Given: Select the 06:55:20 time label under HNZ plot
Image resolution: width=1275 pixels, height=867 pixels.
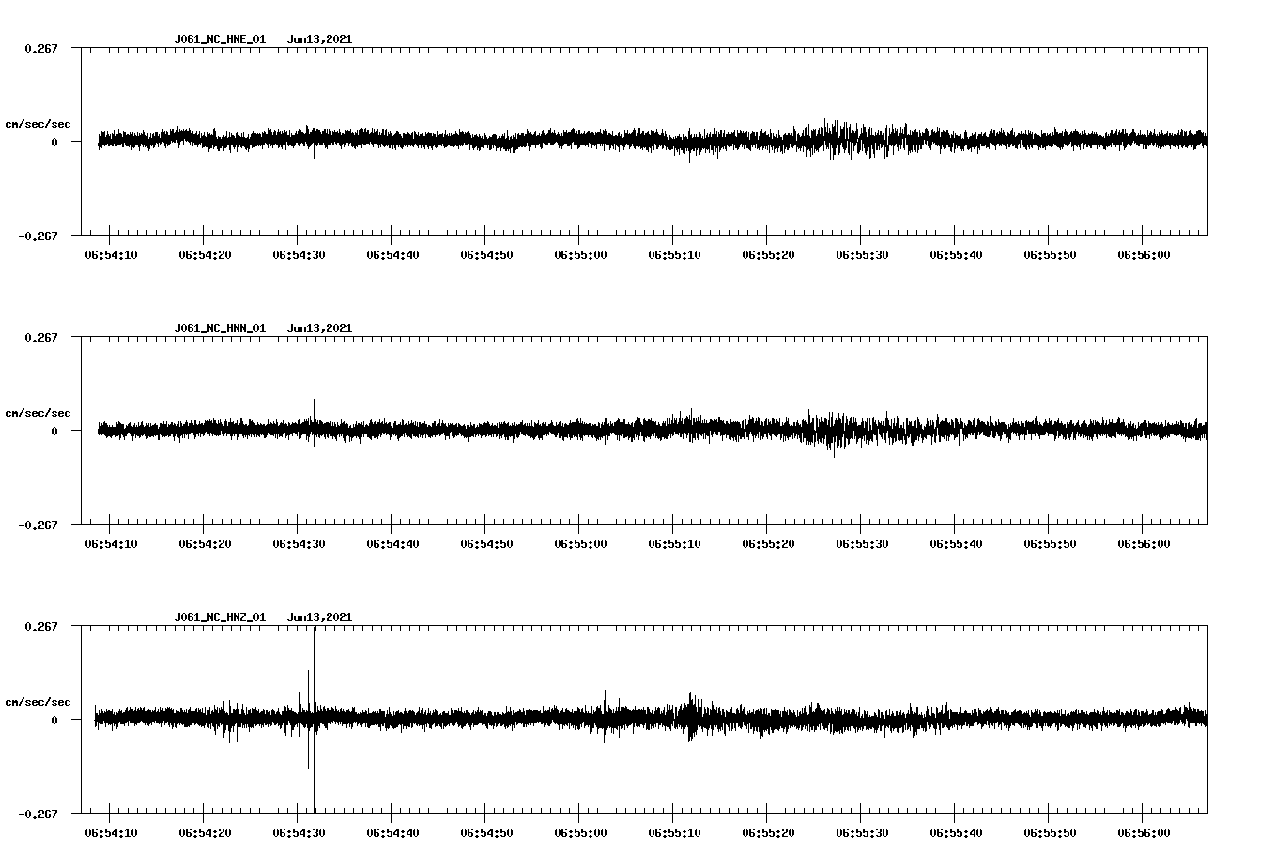Looking at the screenshot, I should tap(768, 832).
